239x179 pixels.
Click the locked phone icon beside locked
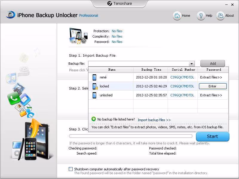point(95,86)
